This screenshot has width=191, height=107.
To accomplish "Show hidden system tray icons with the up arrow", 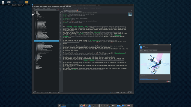I will coord(59,105).
